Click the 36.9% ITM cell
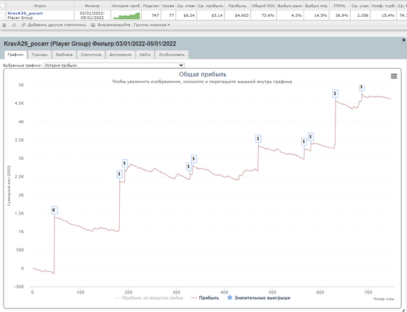The height and width of the screenshot is (312, 407). 339,15
